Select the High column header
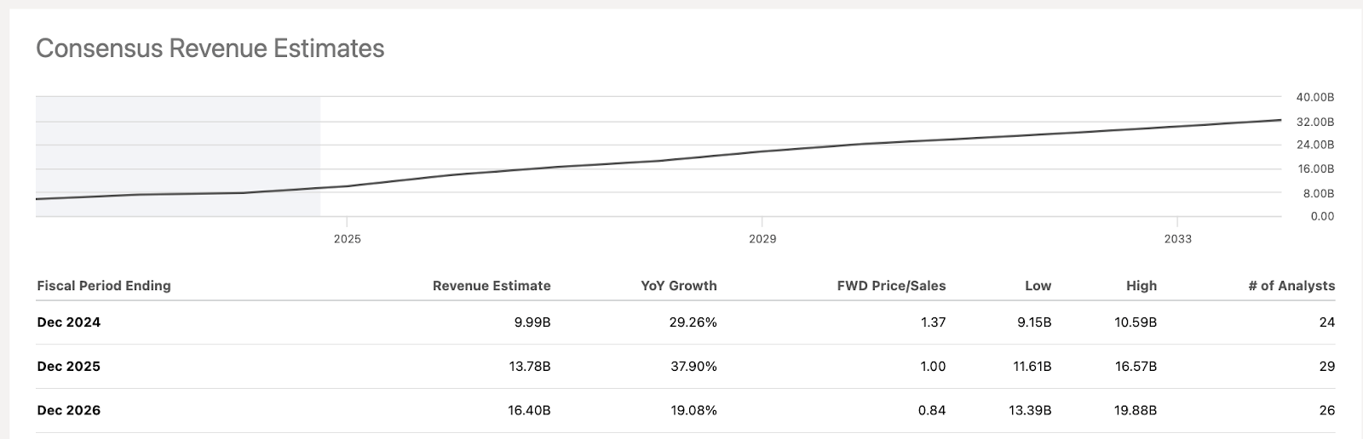The width and height of the screenshot is (1363, 439). (x=1141, y=286)
